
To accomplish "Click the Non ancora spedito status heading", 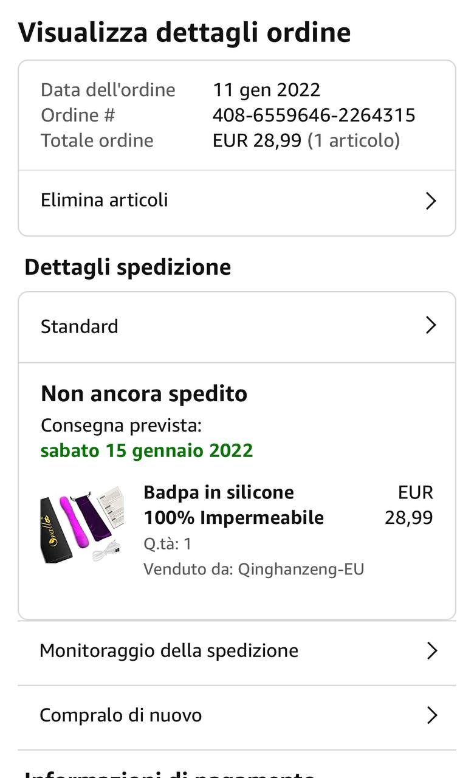I will [x=144, y=394].
